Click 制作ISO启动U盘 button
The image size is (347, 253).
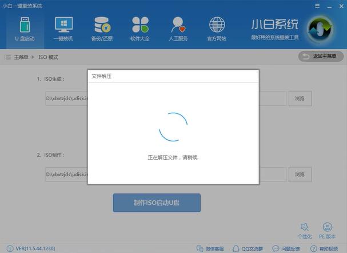coord(157,203)
